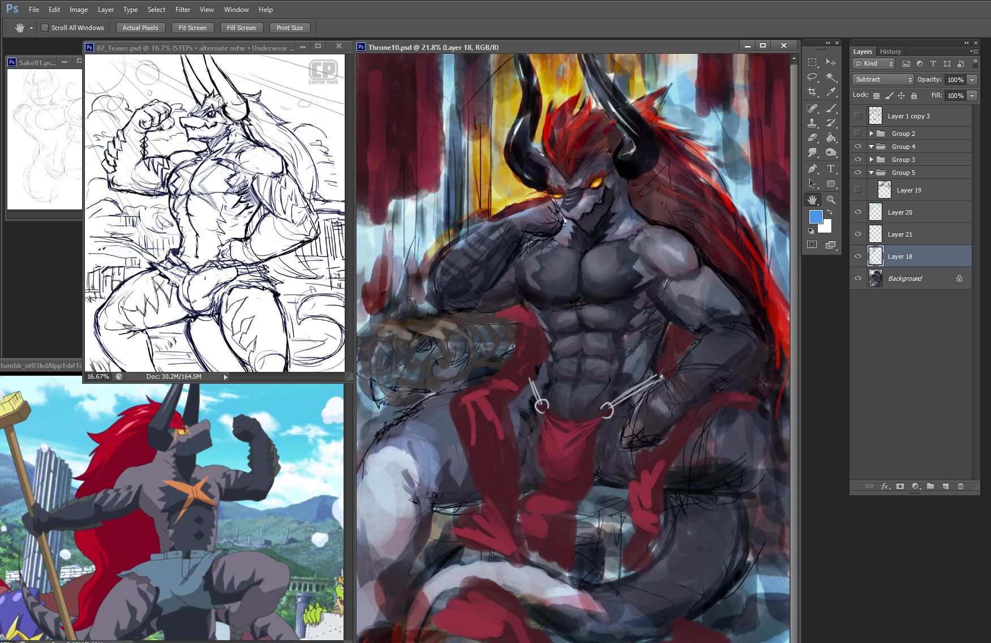Viewport: 991px width, 643px height.
Task: Open the Filter menu
Action: [183, 10]
